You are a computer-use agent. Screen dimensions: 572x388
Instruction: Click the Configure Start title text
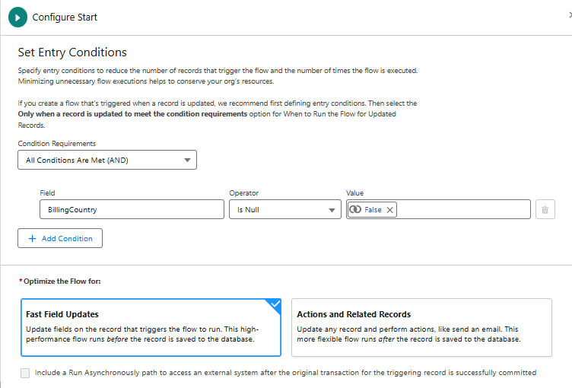coord(65,17)
